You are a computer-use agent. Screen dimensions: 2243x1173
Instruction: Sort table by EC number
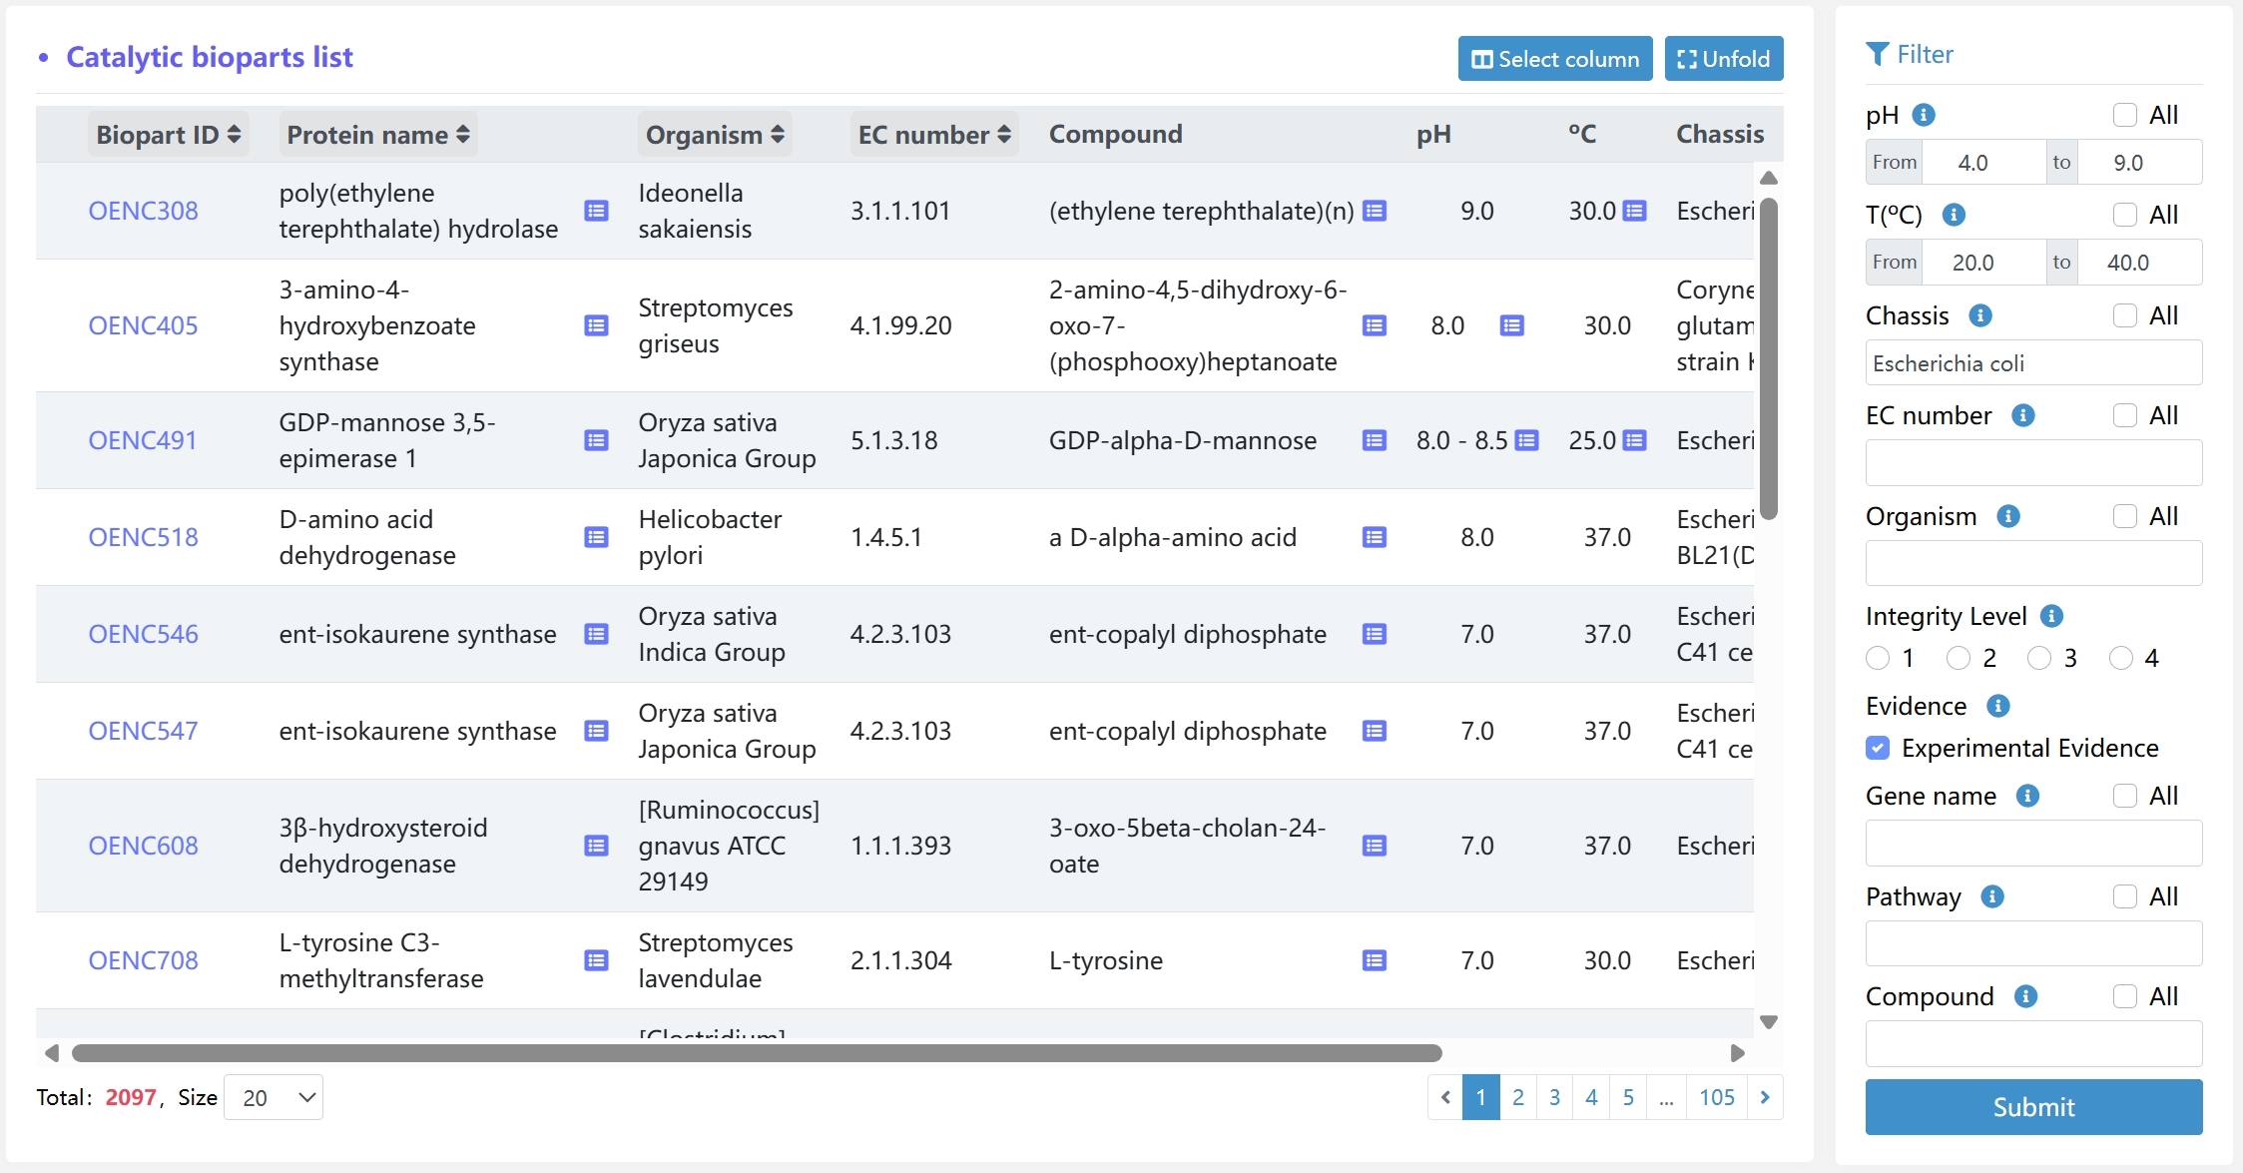(934, 135)
